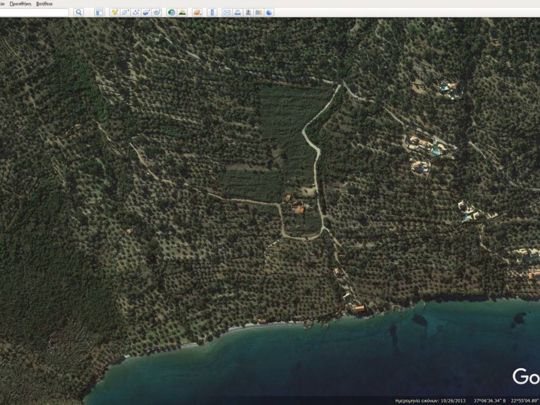Click the blue Earth globe icon
540x405 pixels.
(x=269, y=12)
